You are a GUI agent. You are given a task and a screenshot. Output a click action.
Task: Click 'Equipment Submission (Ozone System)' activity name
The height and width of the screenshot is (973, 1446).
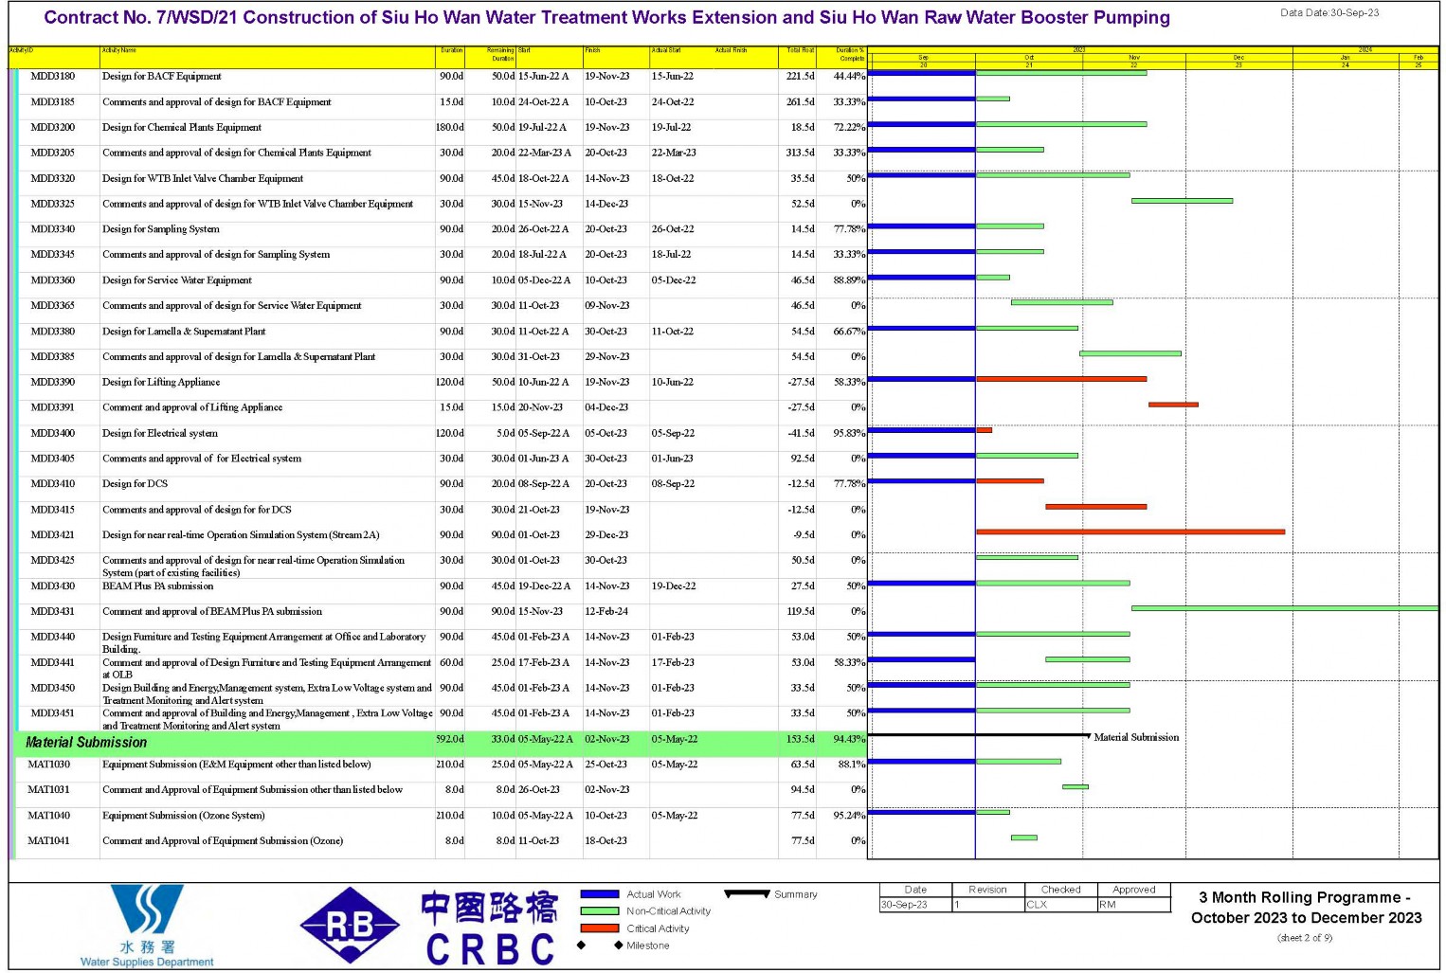pyautogui.click(x=184, y=815)
